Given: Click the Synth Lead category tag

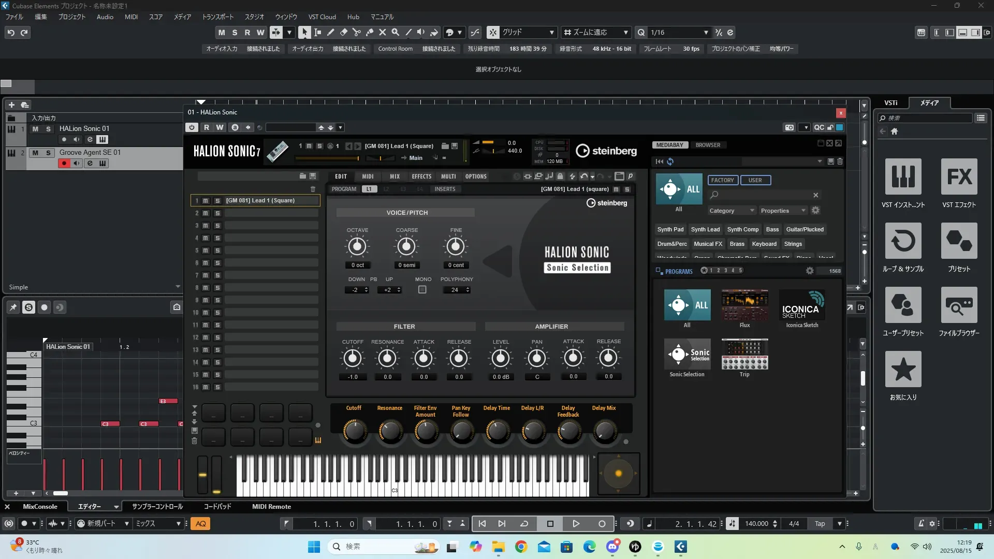Looking at the screenshot, I should point(705,229).
